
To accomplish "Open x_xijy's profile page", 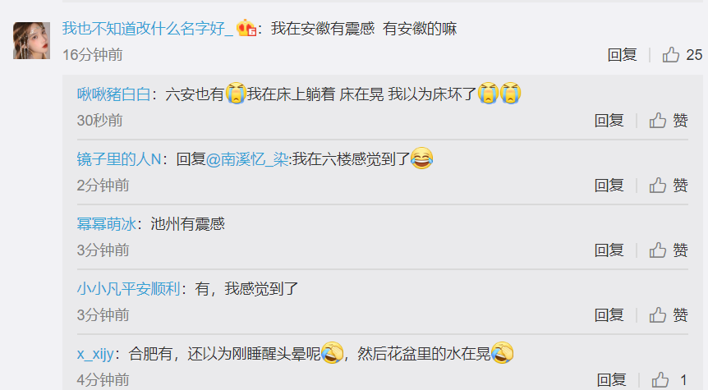I will [x=95, y=354].
